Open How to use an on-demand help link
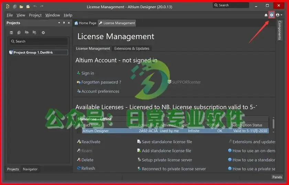 coord(251,151)
